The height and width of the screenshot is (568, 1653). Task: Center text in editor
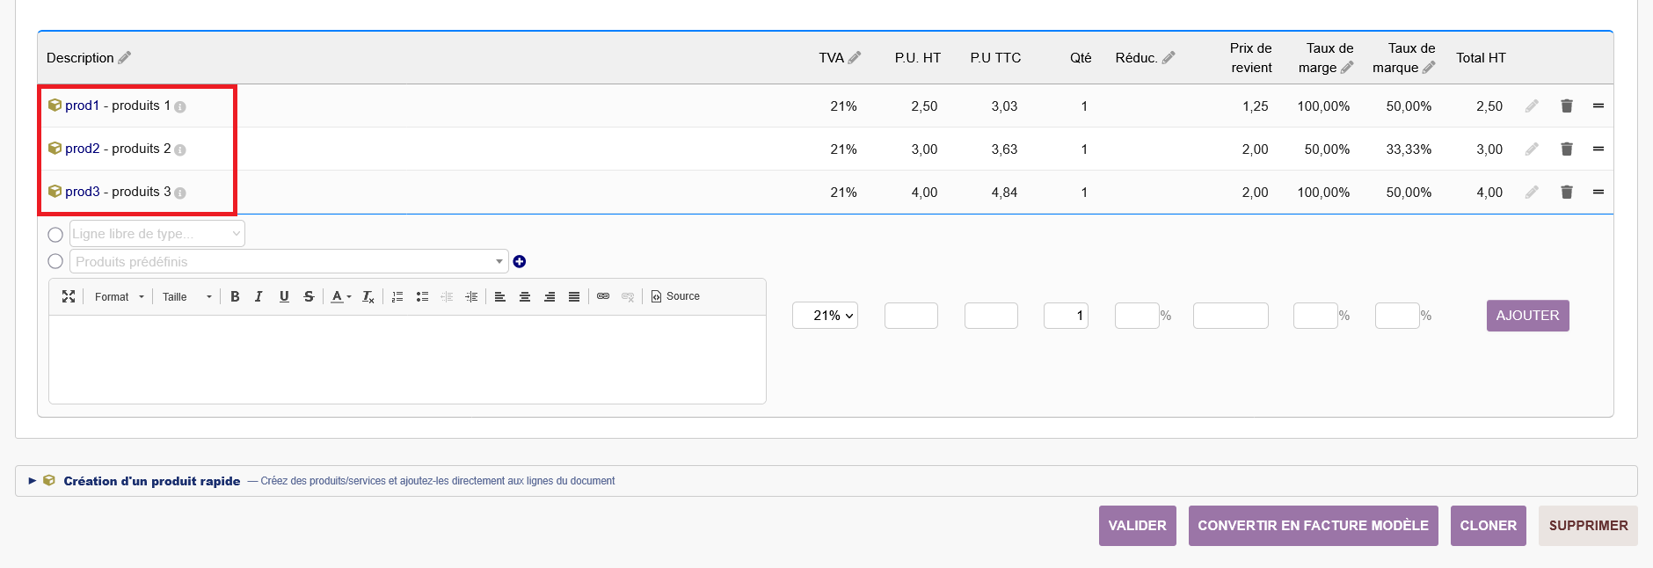(525, 296)
